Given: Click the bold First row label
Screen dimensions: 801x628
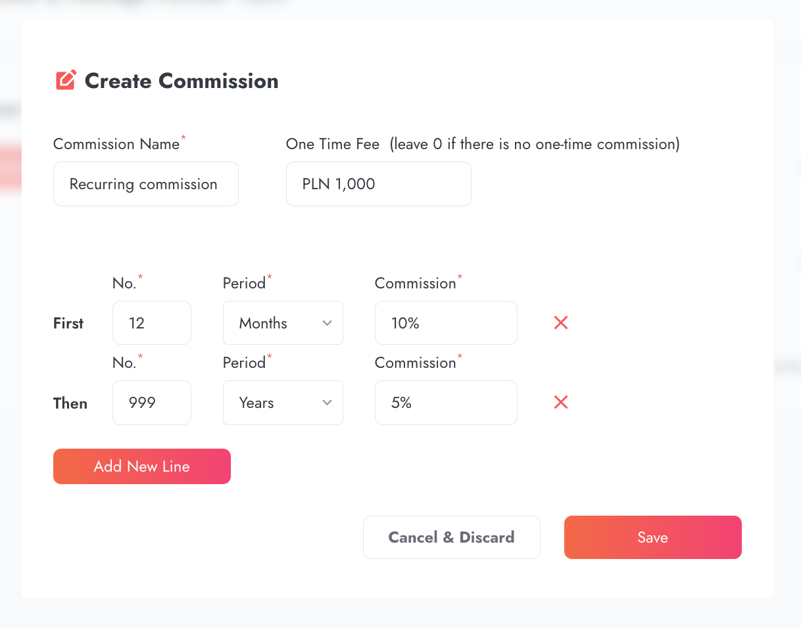Looking at the screenshot, I should [x=68, y=323].
